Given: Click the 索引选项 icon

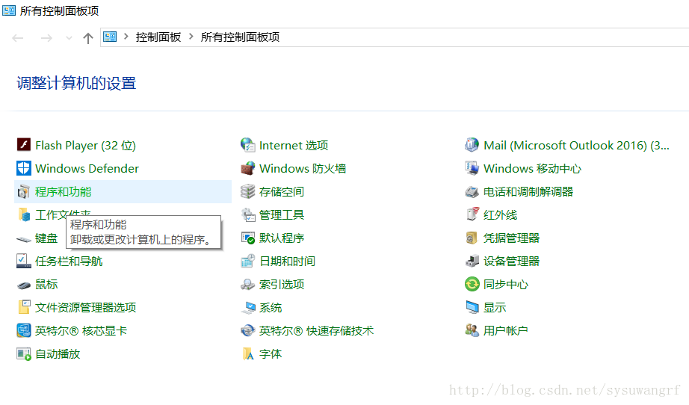Looking at the screenshot, I should coord(248,284).
